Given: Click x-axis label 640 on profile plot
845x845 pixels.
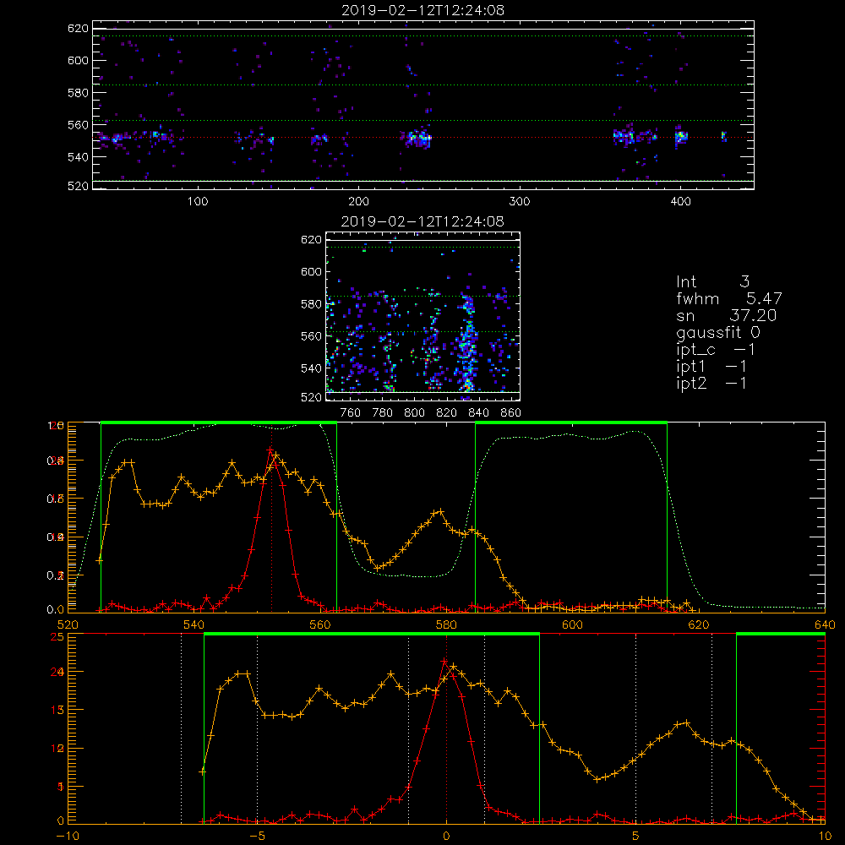Looking at the screenshot, I should [825, 624].
